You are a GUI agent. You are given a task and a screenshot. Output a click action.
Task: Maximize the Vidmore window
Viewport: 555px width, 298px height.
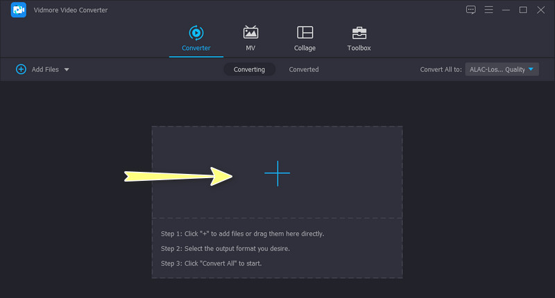(523, 10)
